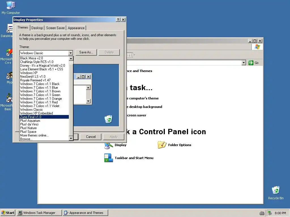The height and width of the screenshot is (217, 290).
Task: Click the preview window's scrollbar down arrow
Action: 88,101
